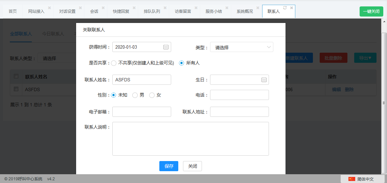Select 女 gender radio button
This screenshot has height=183, width=387.
[x=152, y=95]
